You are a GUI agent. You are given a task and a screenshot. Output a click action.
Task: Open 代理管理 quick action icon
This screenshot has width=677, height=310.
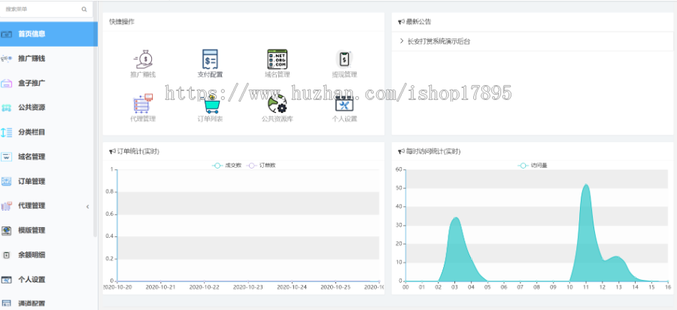point(142,103)
